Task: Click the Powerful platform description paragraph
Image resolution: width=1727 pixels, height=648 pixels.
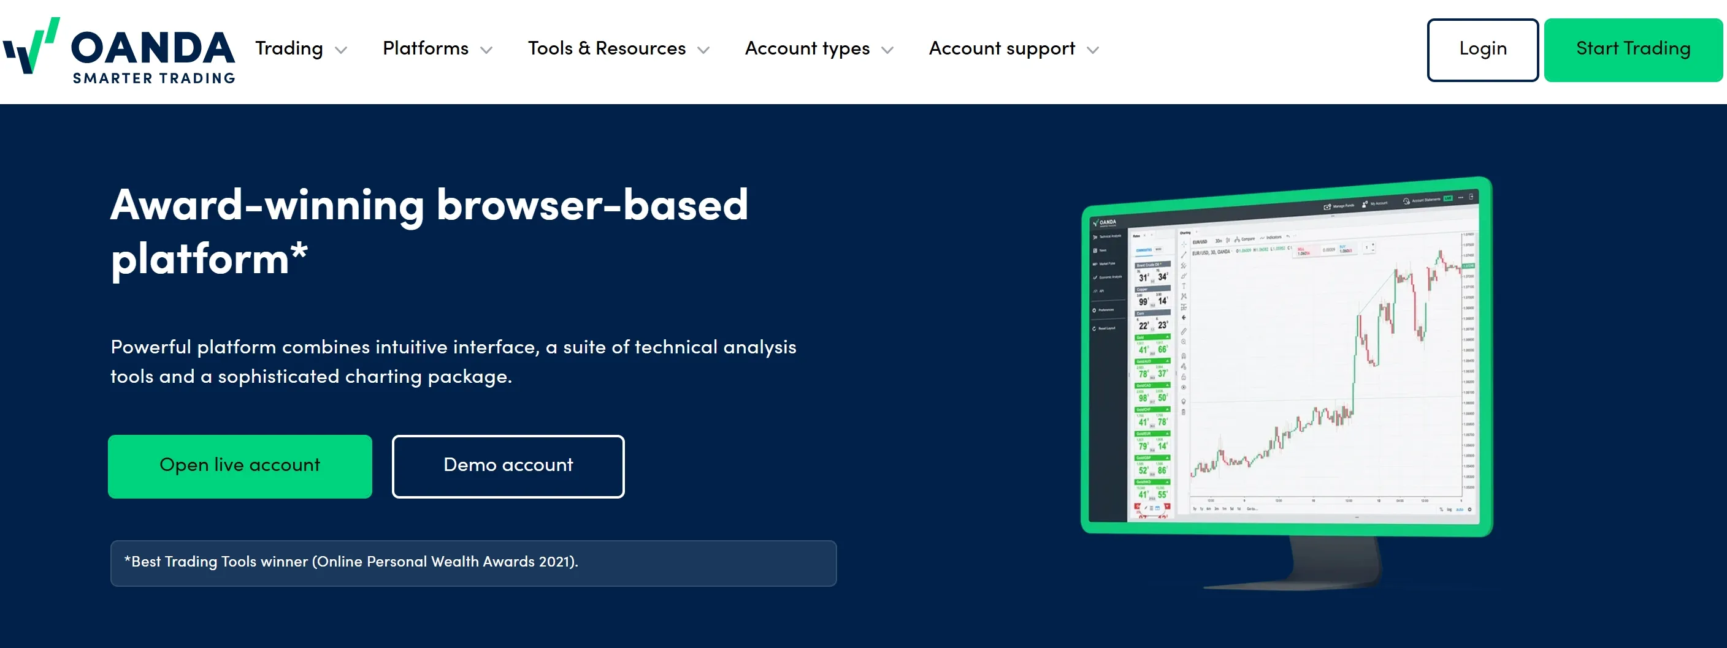Action: click(x=453, y=361)
